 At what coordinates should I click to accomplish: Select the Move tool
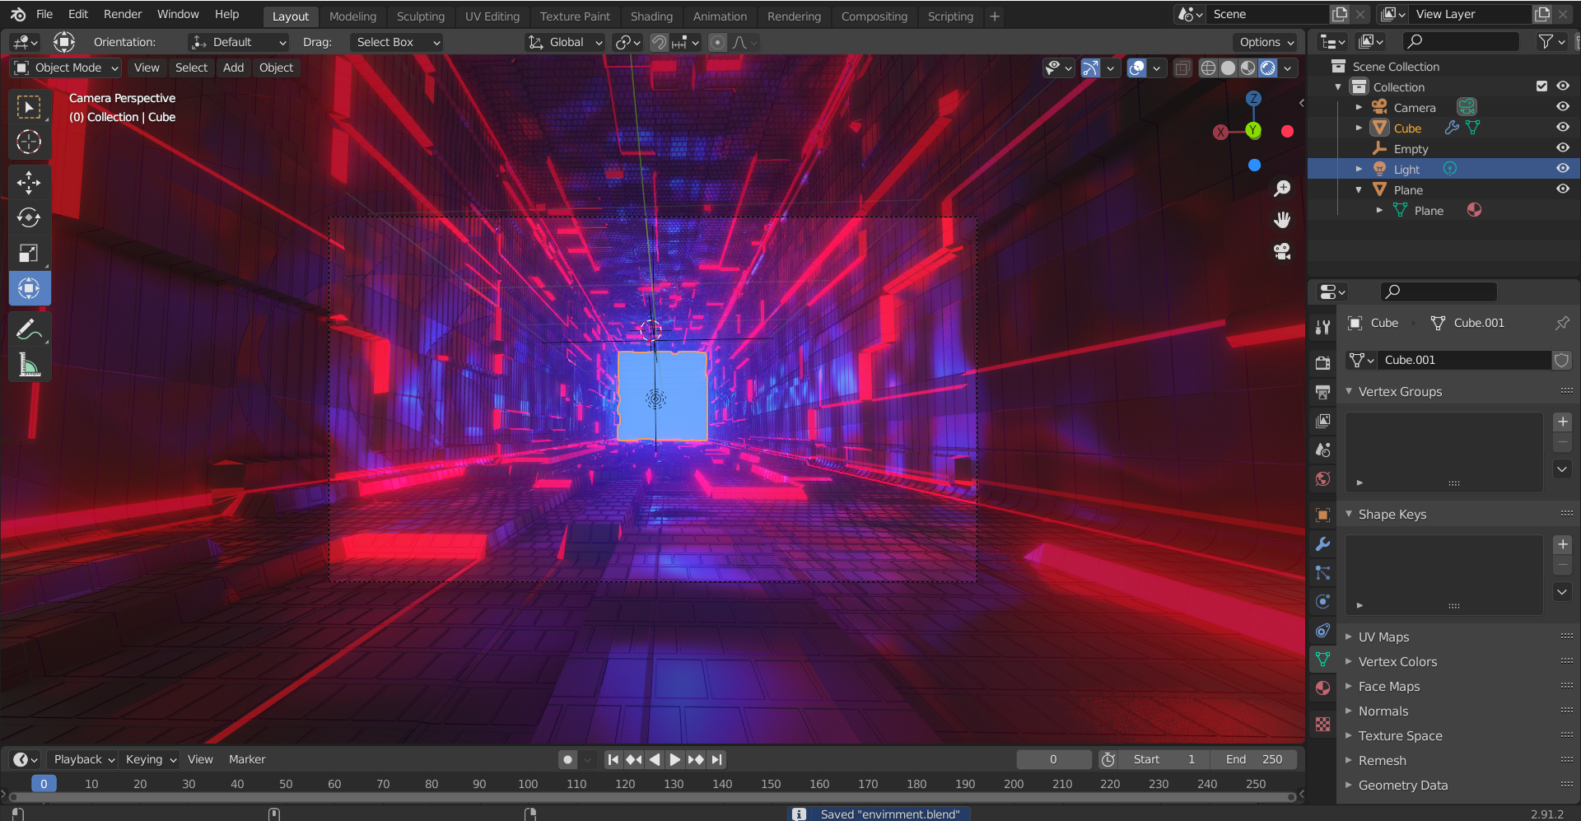click(29, 182)
